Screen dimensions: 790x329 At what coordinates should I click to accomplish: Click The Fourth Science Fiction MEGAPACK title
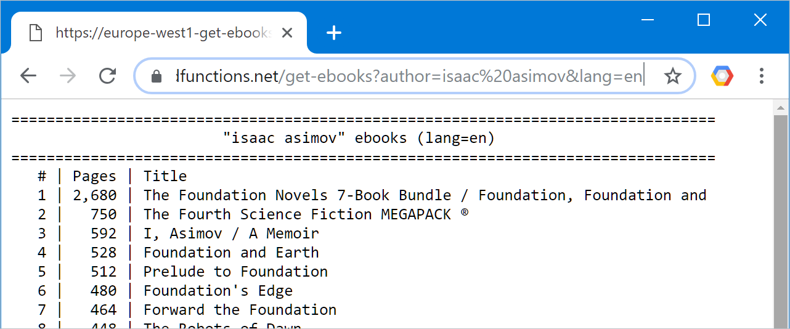pyautogui.click(x=306, y=214)
